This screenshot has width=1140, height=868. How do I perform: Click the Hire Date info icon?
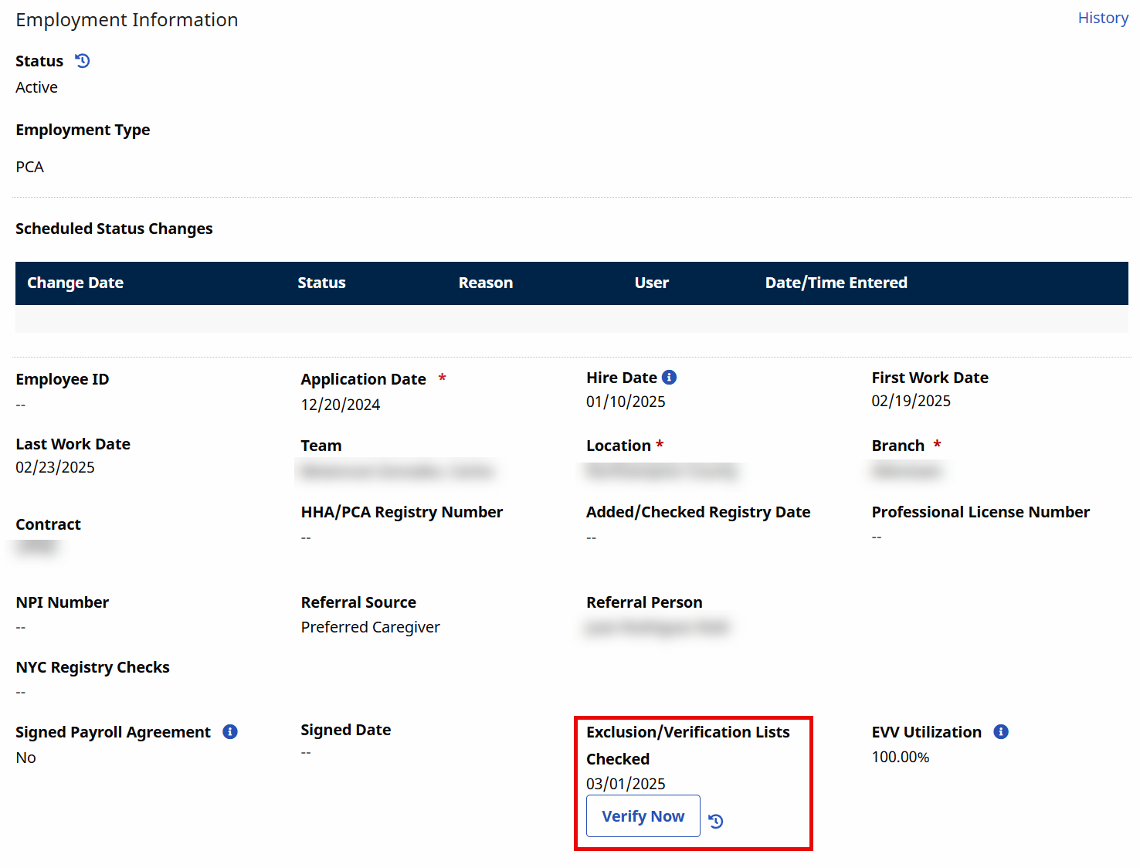coord(670,378)
